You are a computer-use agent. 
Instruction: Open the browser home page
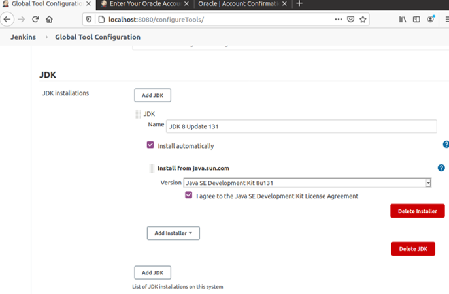pyautogui.click(x=49, y=20)
